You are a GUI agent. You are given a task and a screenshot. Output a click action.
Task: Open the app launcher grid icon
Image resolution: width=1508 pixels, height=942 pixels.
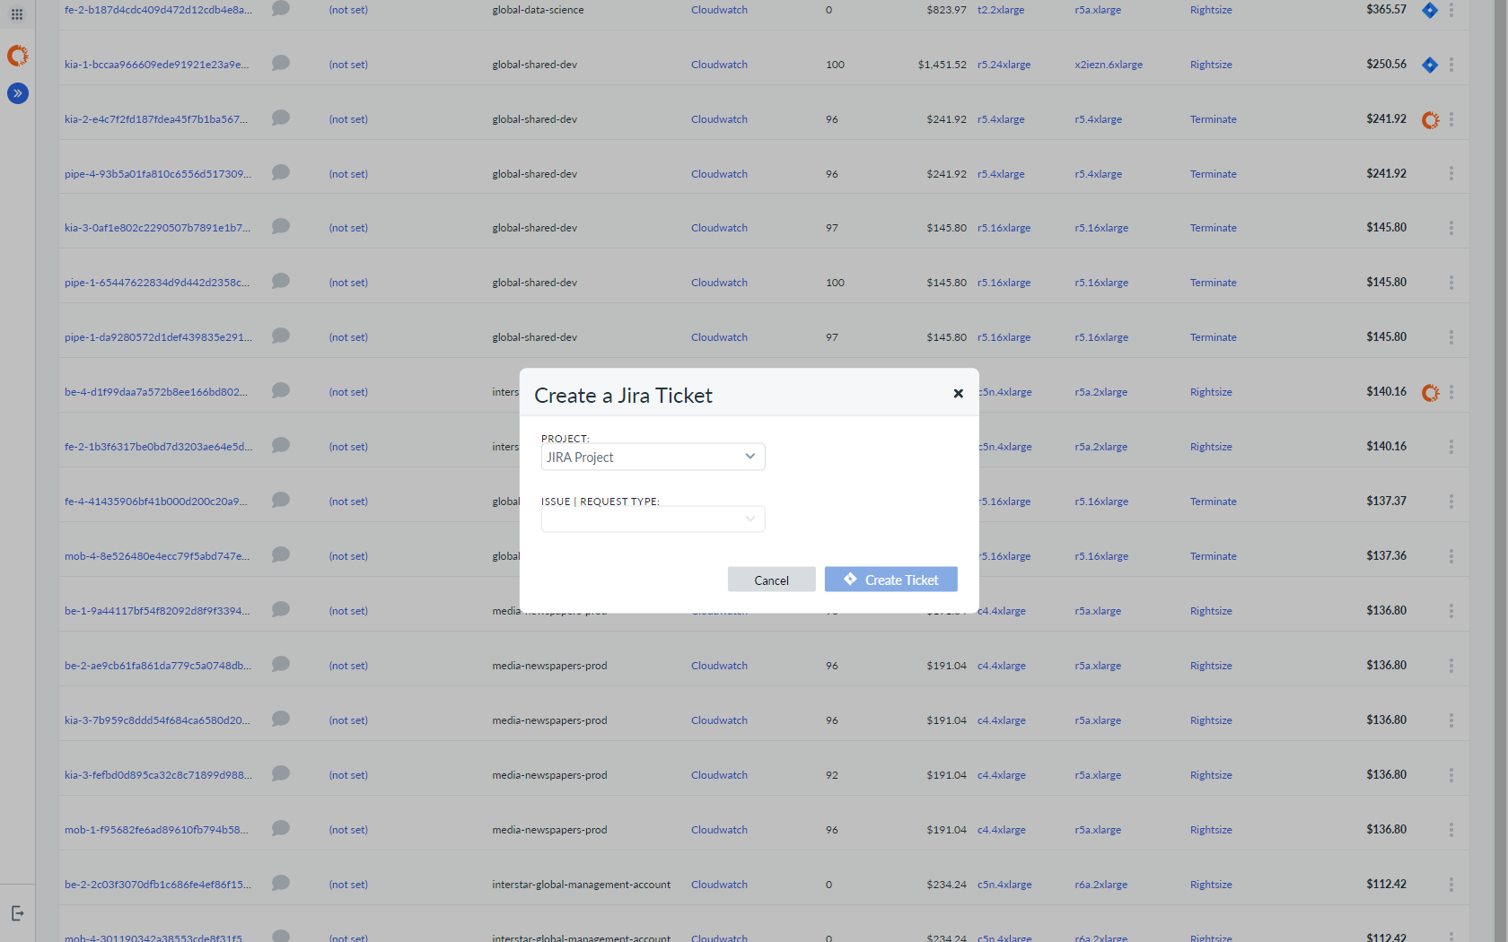pyautogui.click(x=17, y=13)
